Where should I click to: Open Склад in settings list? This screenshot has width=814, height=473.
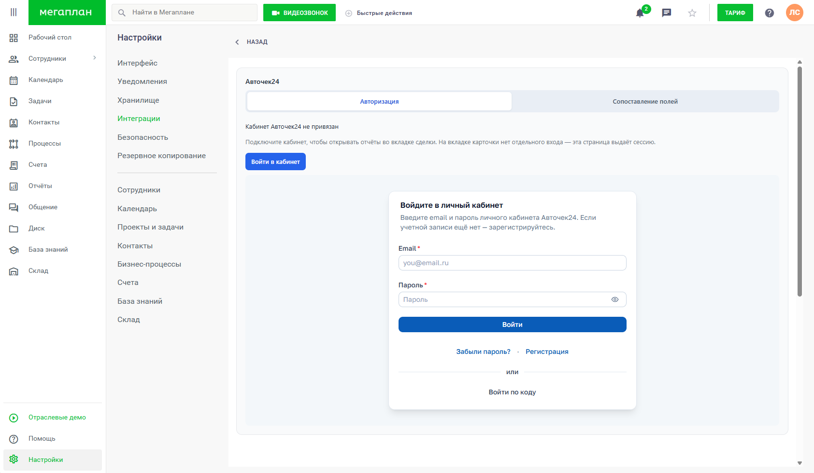click(129, 320)
